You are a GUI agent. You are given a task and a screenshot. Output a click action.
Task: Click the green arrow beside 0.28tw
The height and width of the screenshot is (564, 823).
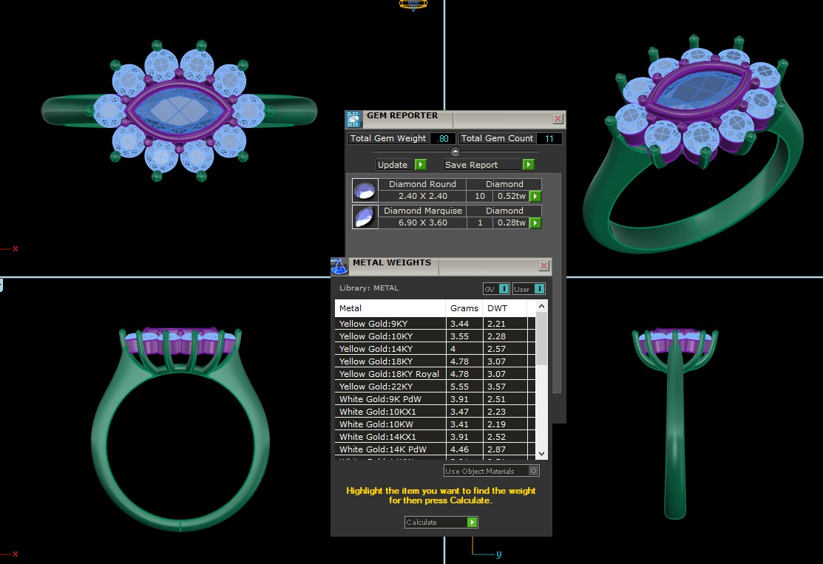tap(535, 223)
